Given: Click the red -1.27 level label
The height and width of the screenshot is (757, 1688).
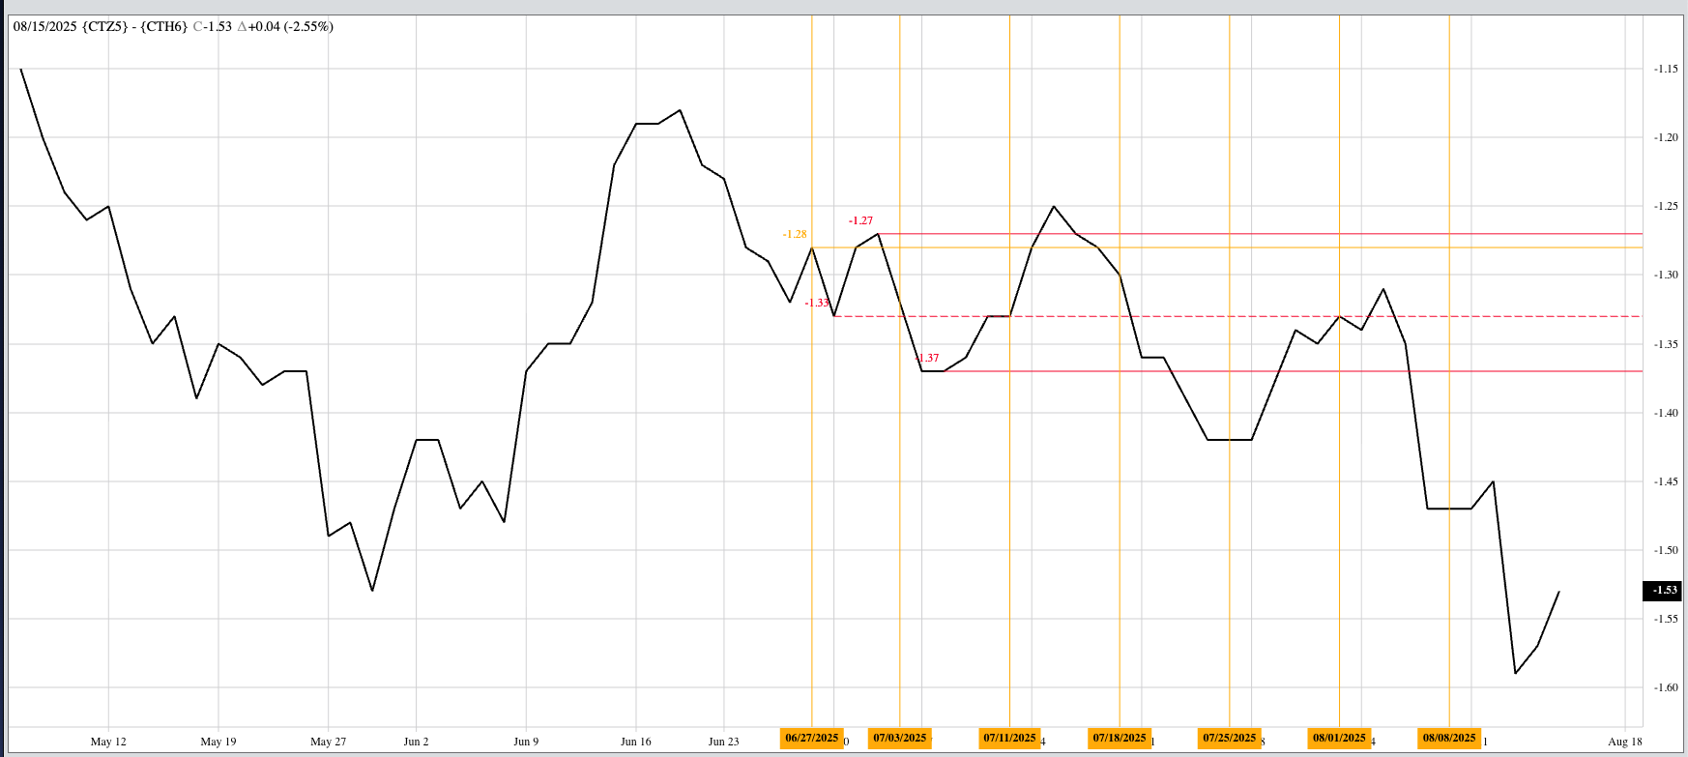Looking at the screenshot, I should [x=860, y=220].
